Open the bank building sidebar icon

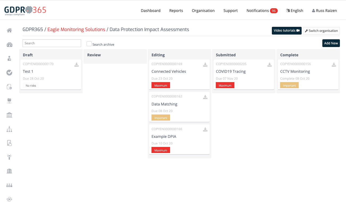click(x=9, y=115)
